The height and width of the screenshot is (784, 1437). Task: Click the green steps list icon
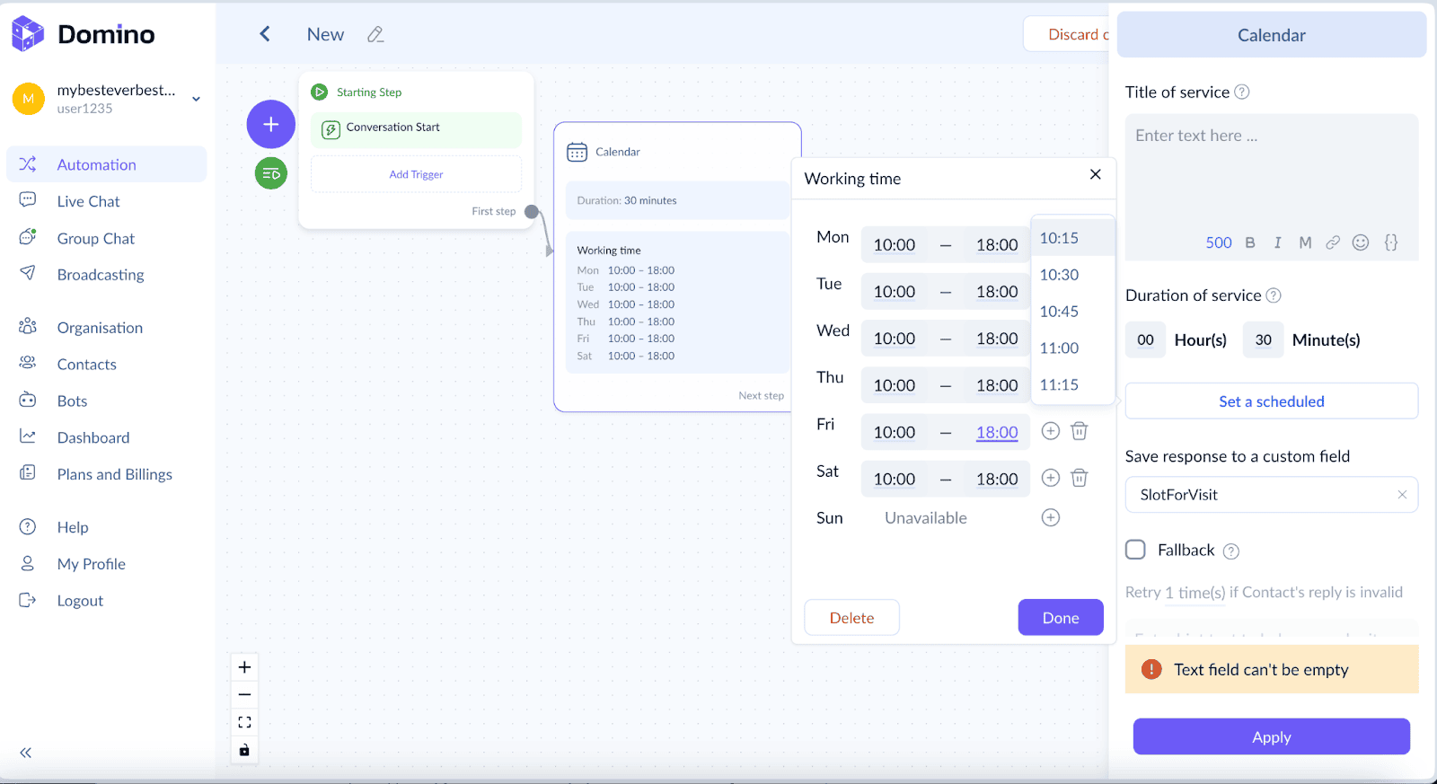271,173
